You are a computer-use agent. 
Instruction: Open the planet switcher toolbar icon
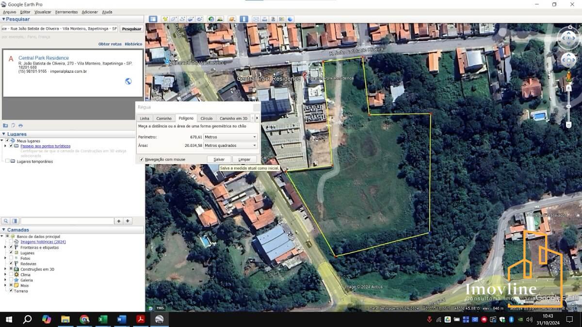[232, 19]
